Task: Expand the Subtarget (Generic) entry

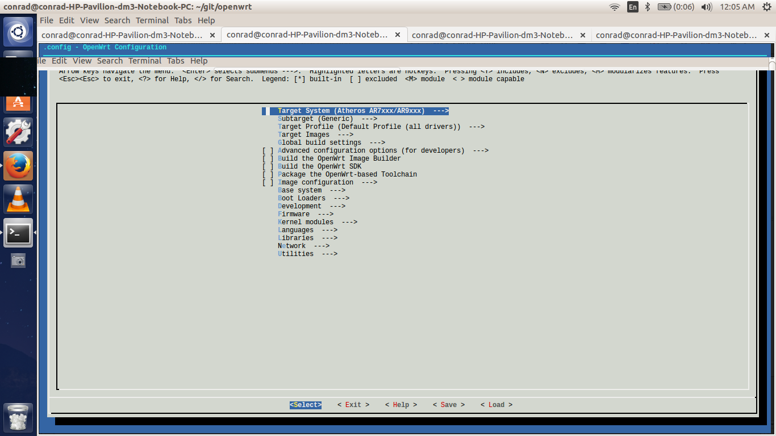Action: (x=327, y=119)
